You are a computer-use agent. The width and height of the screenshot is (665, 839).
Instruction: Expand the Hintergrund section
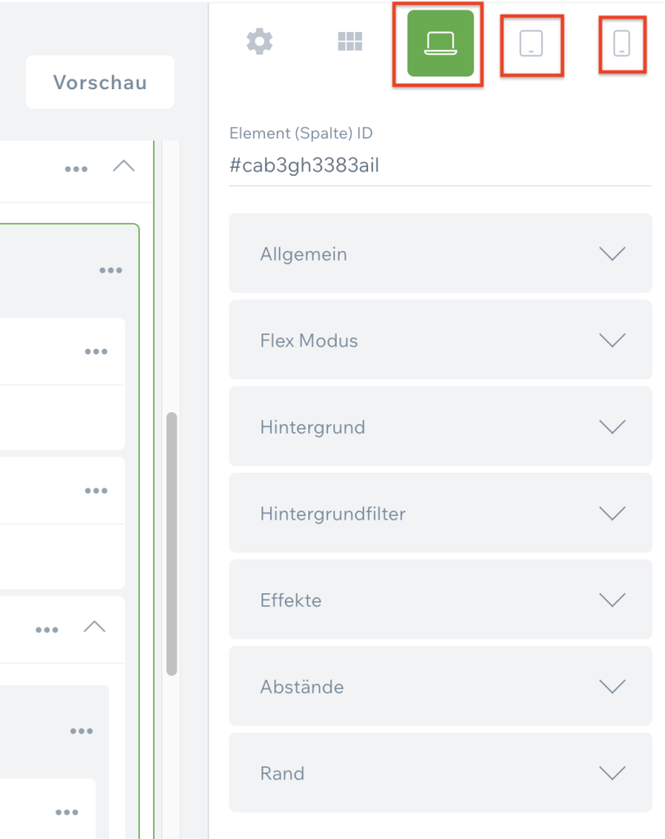pyautogui.click(x=440, y=427)
